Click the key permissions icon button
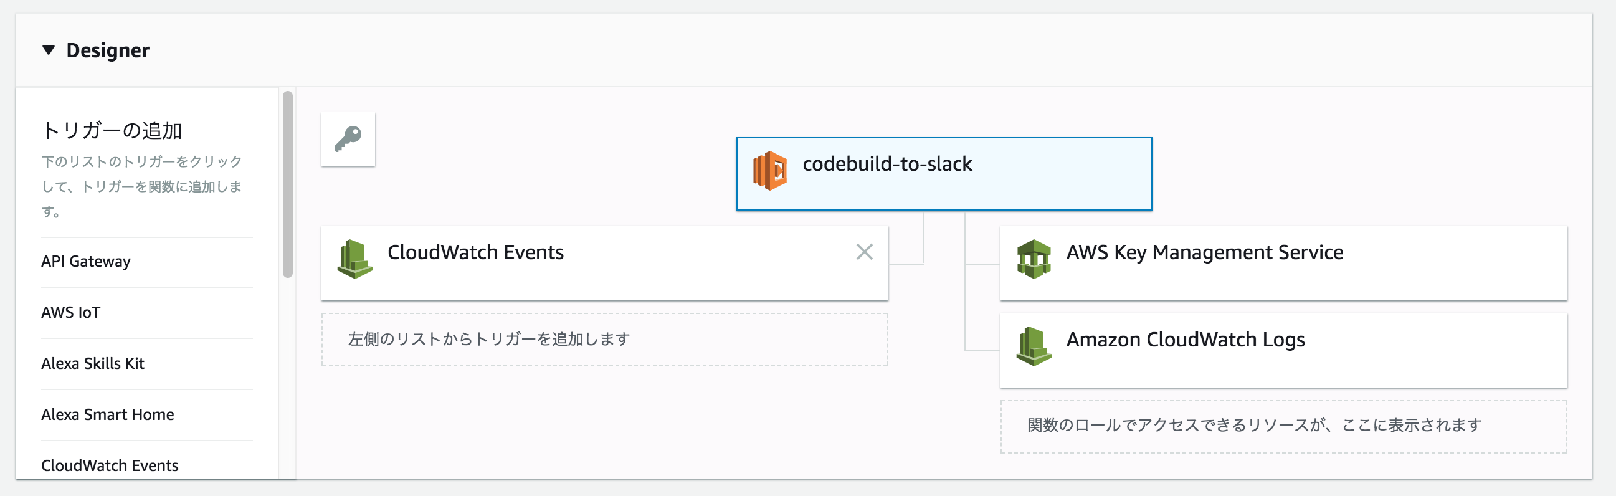Screen dimensions: 1616x496 (x=348, y=139)
